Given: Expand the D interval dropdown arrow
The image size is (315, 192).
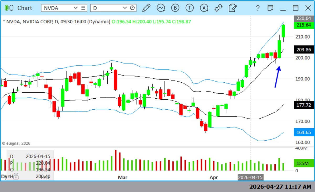Looking at the screenshot, I should (x=125, y=8).
